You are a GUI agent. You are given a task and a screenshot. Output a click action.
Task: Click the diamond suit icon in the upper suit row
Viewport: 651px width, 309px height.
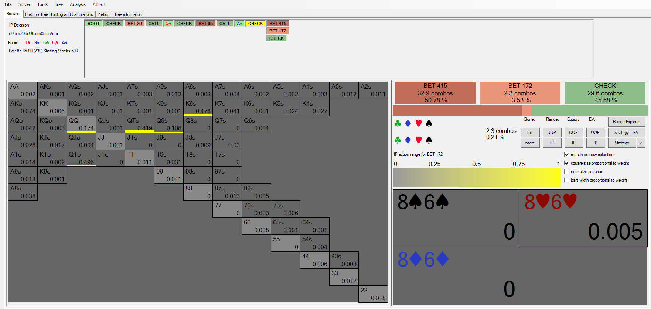408,123
